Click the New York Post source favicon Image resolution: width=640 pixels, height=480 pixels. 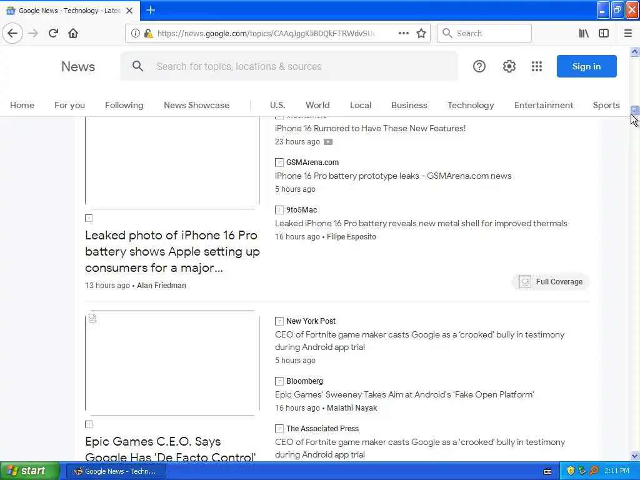pos(279,321)
